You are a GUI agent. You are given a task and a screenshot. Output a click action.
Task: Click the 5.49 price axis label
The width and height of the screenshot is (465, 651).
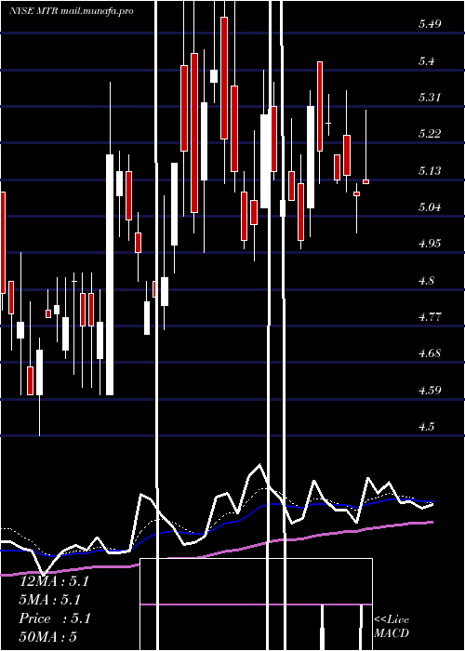pyautogui.click(x=430, y=24)
